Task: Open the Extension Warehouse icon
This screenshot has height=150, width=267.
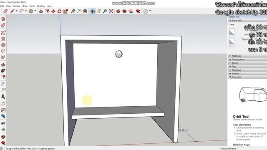Action: point(124,11)
